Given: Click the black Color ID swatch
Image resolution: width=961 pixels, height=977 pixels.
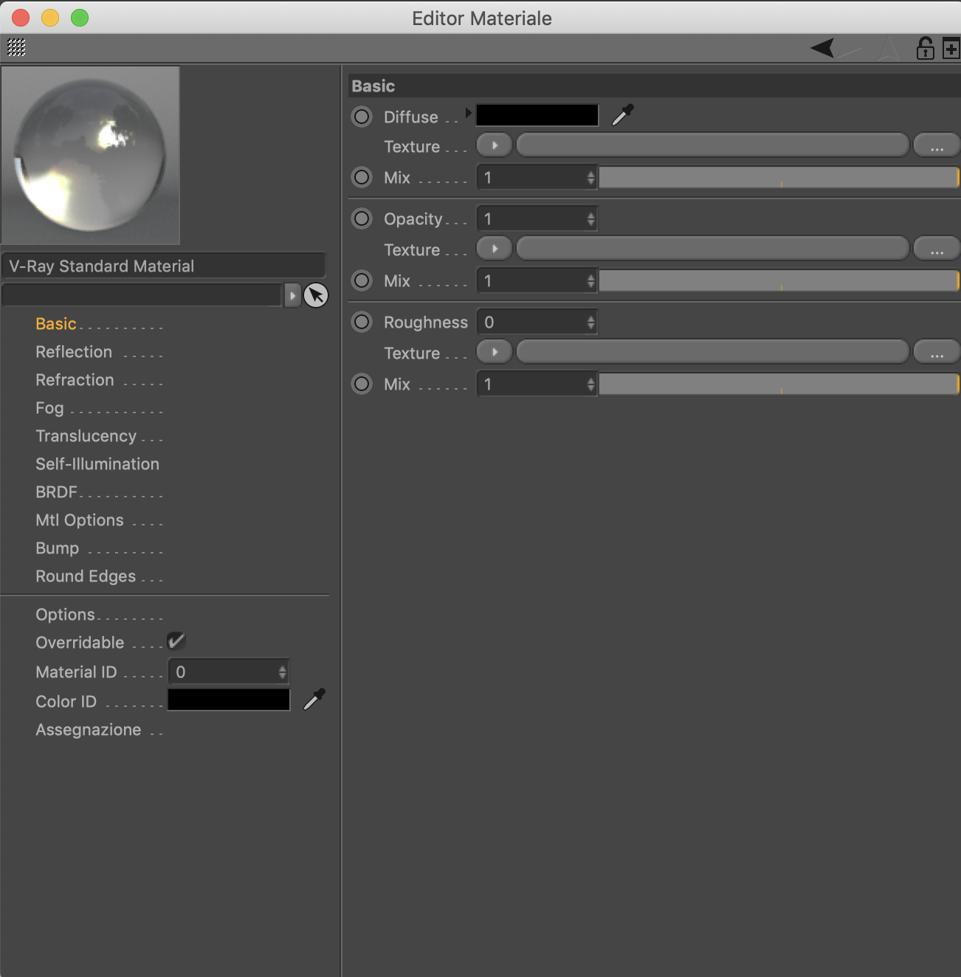Looking at the screenshot, I should 229,700.
